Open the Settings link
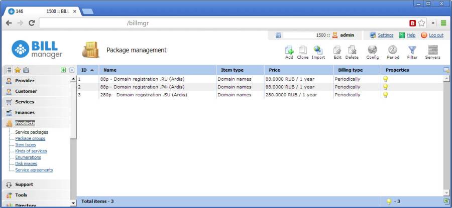This screenshot has height=208, width=452. pyautogui.click(x=385, y=35)
